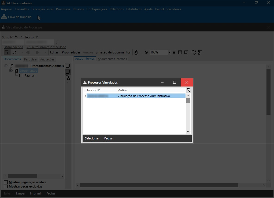Select the Vinculação de Processo Administrativo row
This screenshot has height=198, width=274.
pyautogui.click(x=143, y=96)
